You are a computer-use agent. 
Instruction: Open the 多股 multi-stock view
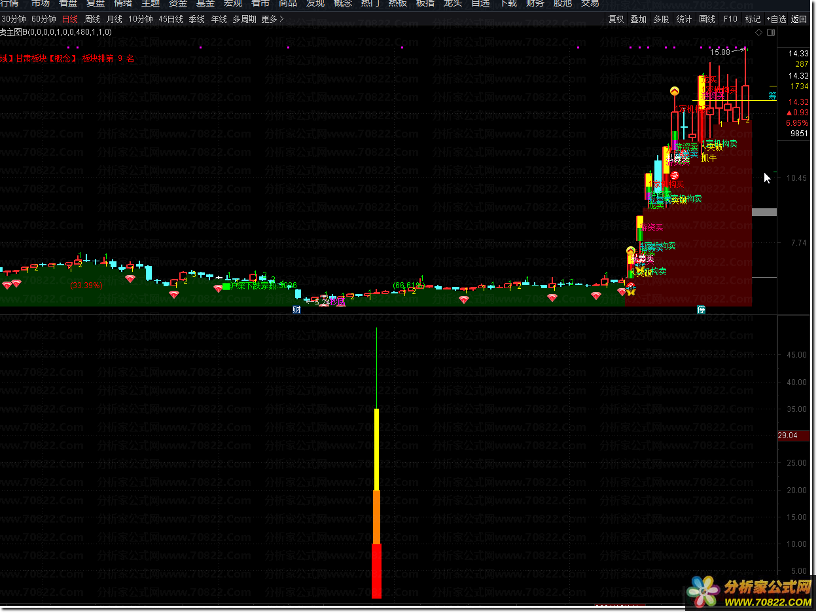tap(661, 19)
